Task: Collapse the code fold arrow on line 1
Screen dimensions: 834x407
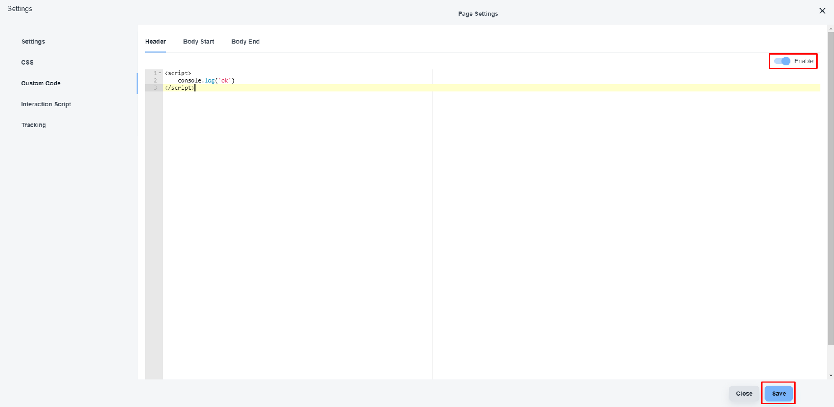Action: (160, 73)
